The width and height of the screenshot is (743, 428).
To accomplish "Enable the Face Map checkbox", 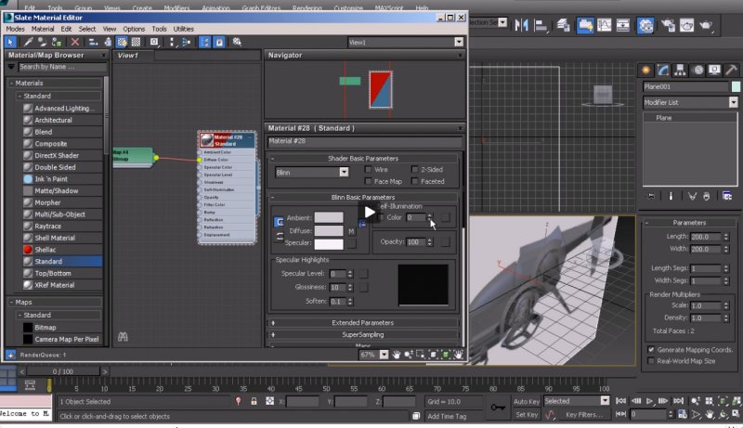I will [x=368, y=181].
